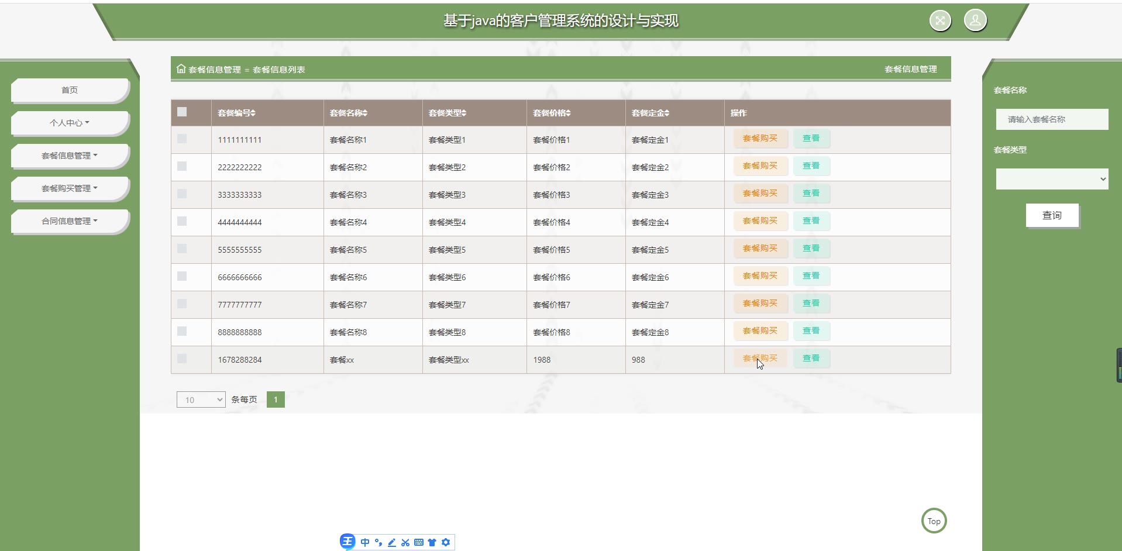Tick the select-all checkbox in table header

tap(182, 112)
